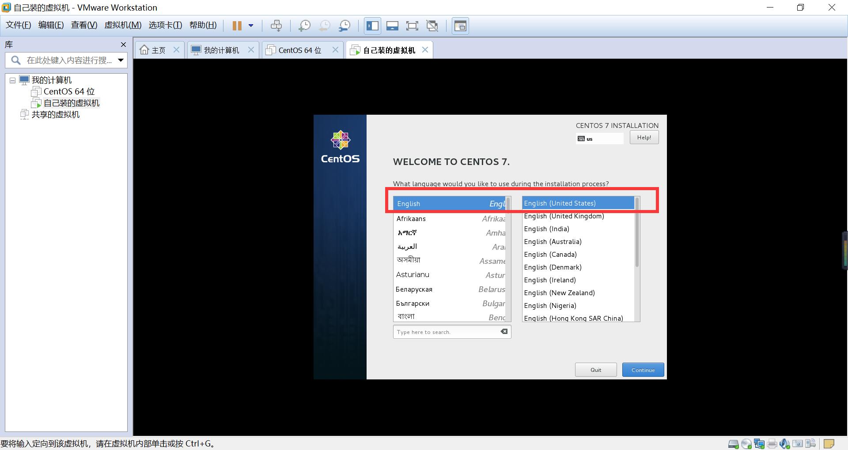Viewport: 848px width, 450px height.
Task: Choose English (Denmark) locale
Action: (578, 267)
